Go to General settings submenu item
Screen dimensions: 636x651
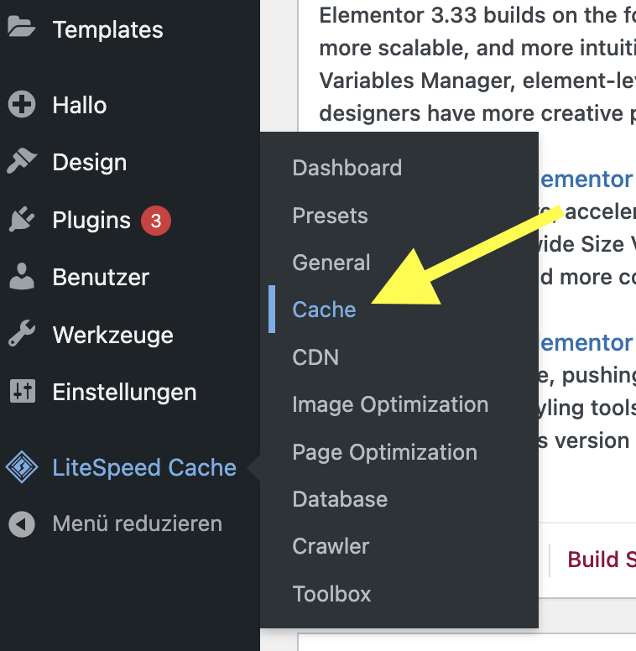pos(331,263)
